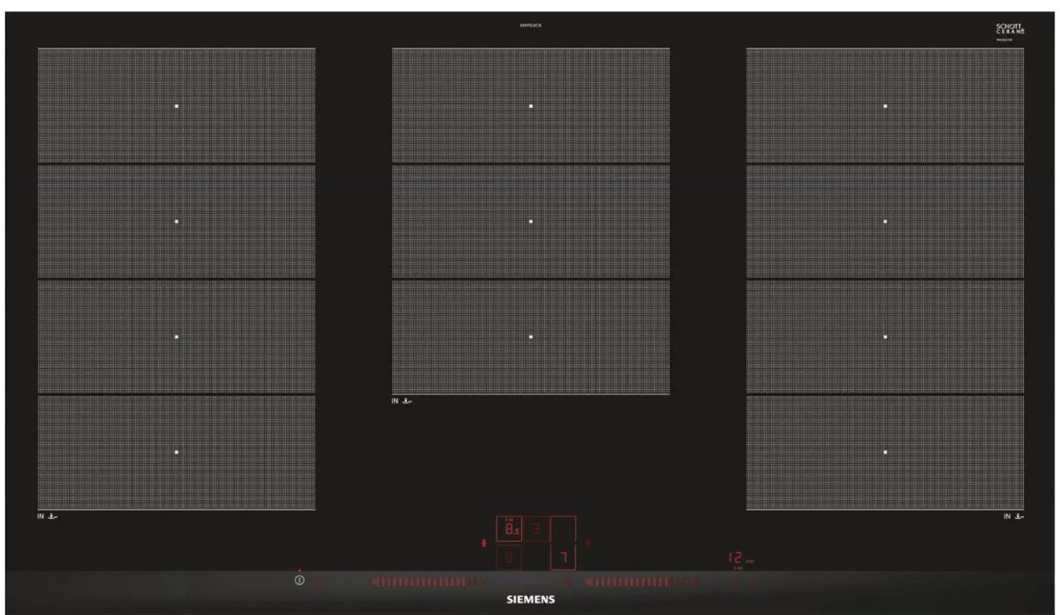Tap the top-left cooking zone center dot
Viewport: 1060px width, 615px height.
pyautogui.click(x=177, y=106)
